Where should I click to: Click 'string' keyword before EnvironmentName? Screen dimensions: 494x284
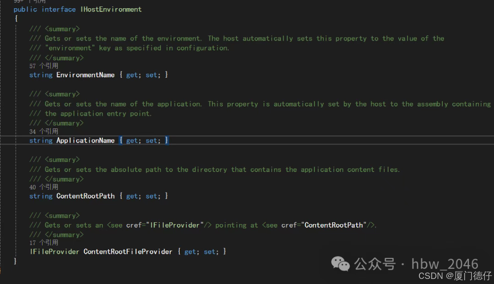coord(41,75)
